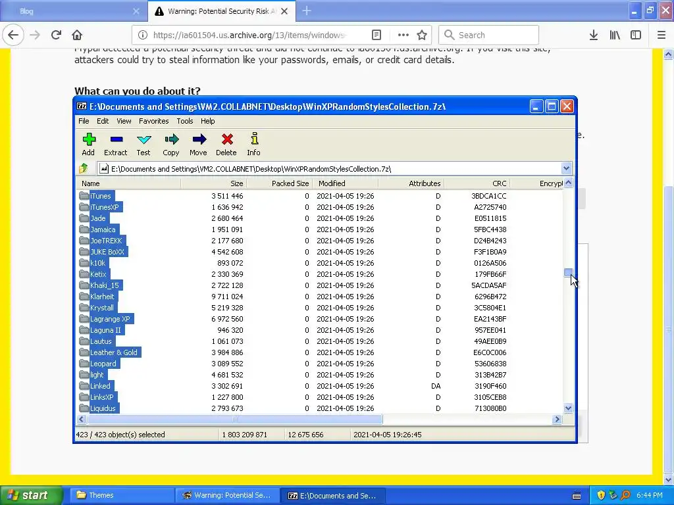Image resolution: width=674 pixels, height=505 pixels.
Task: Open the View menu in 7-Zip
Action: pos(124,121)
